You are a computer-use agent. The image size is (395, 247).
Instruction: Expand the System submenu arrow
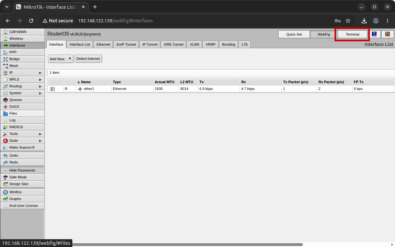point(41,93)
